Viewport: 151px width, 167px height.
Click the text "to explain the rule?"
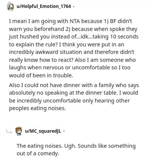33,44
